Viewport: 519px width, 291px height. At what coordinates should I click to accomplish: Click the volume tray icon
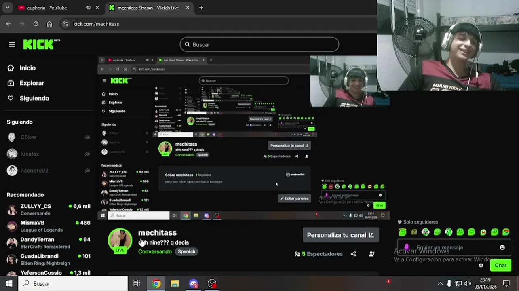pyautogui.click(x=468, y=283)
